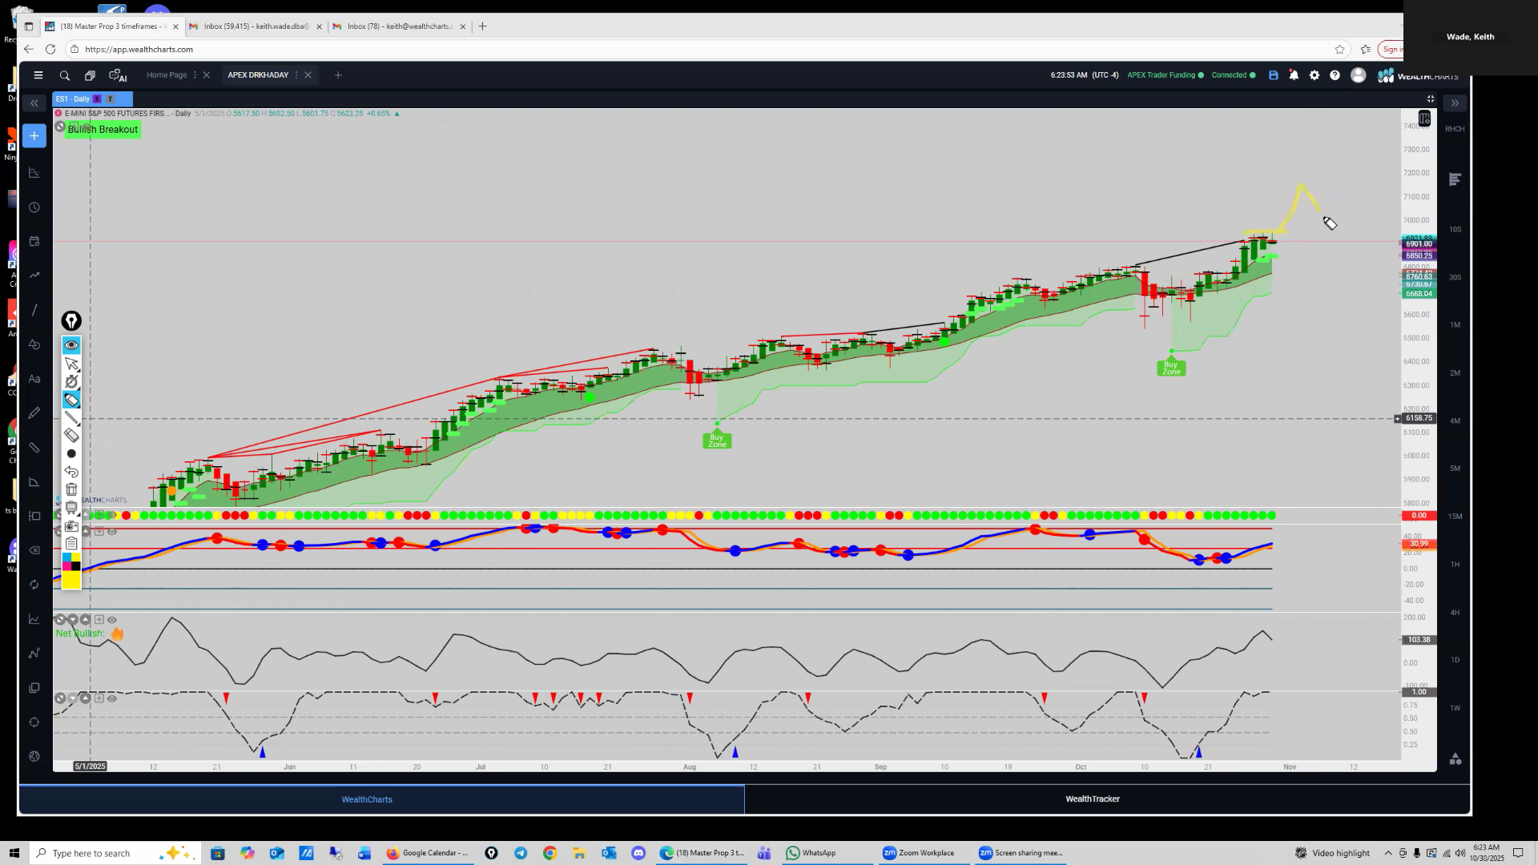Select the 15M timeframe button

point(1455,517)
